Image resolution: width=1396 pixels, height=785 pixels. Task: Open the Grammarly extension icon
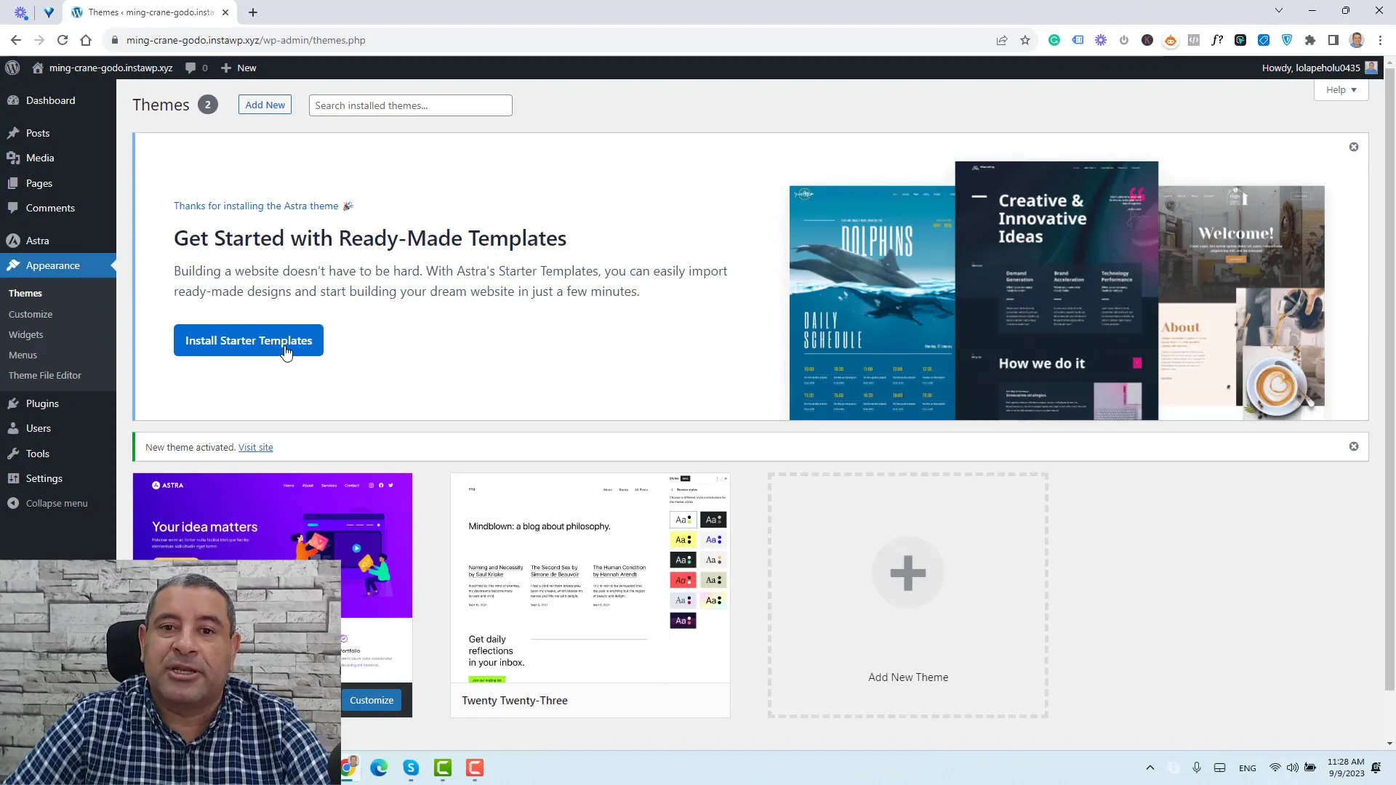pyautogui.click(x=1054, y=40)
